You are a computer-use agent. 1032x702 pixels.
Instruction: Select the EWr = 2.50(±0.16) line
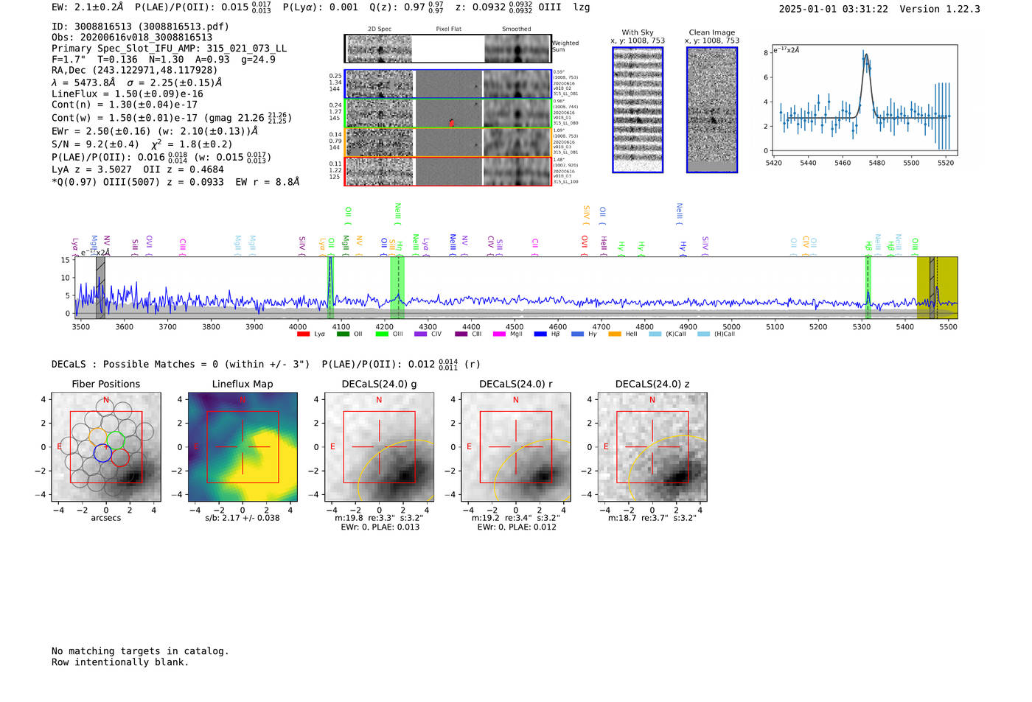[155, 131]
